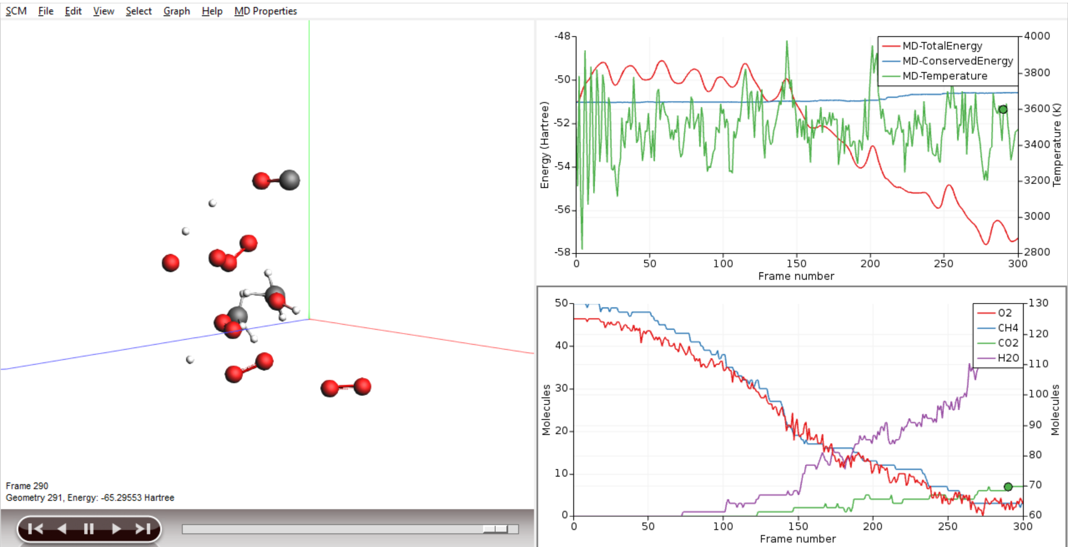Viewport: 1068px width, 547px height.
Task: Open the MD Properties menu
Action: click(x=265, y=11)
